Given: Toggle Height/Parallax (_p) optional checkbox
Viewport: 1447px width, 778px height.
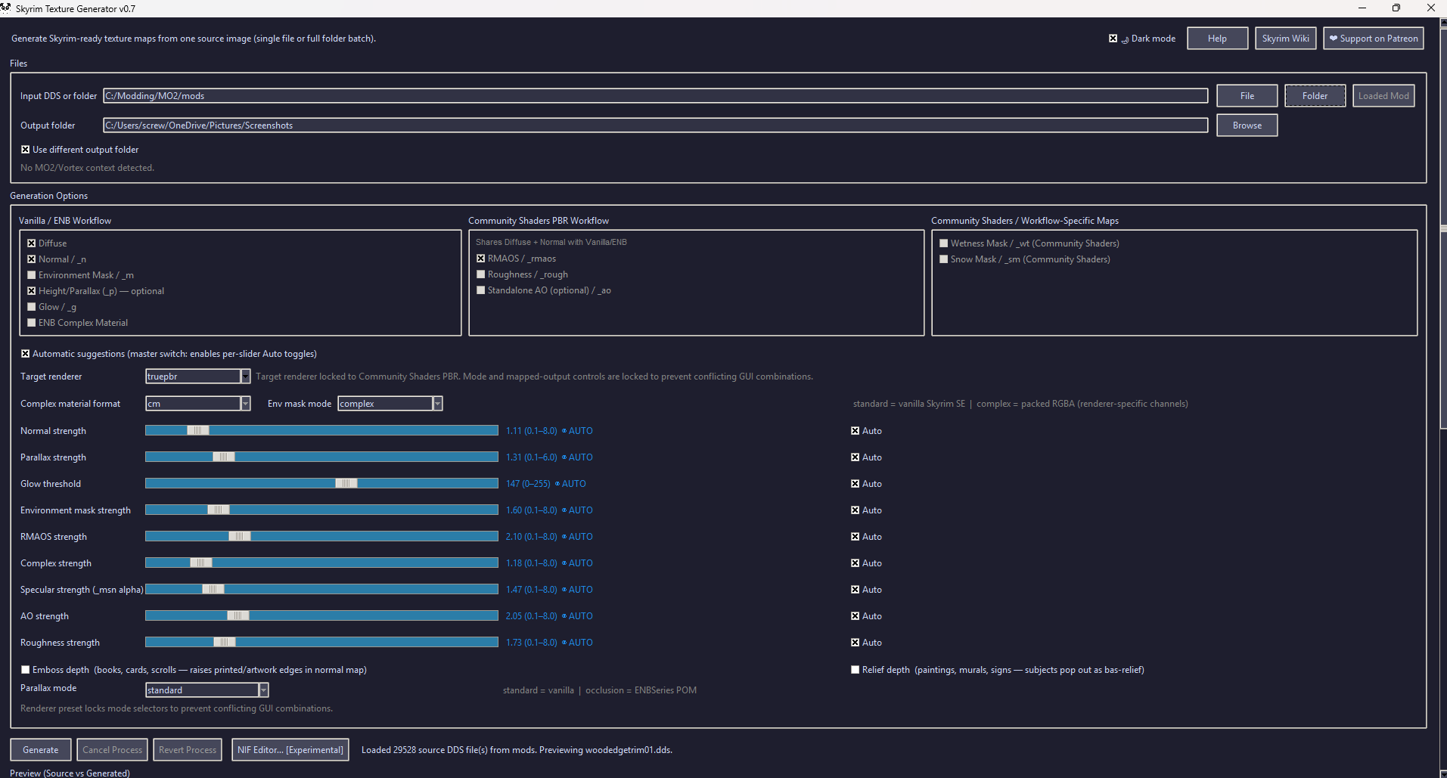Looking at the screenshot, I should click(x=31, y=291).
